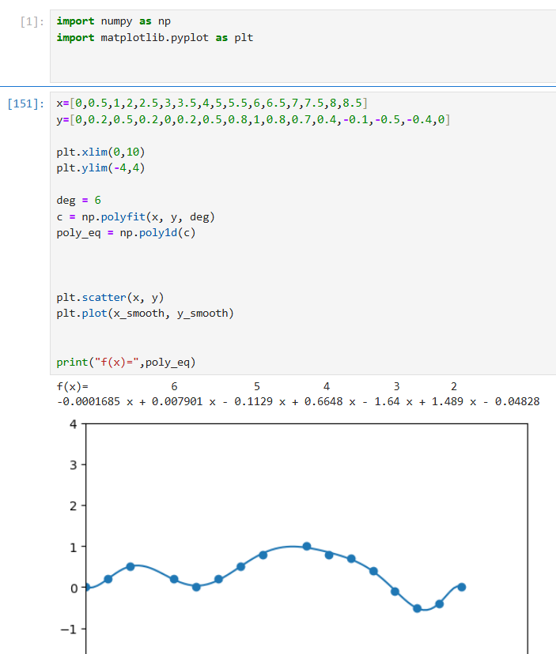Click the print("f(x)=",poly_eq) line
This screenshot has height=654, width=556.
click(x=127, y=362)
